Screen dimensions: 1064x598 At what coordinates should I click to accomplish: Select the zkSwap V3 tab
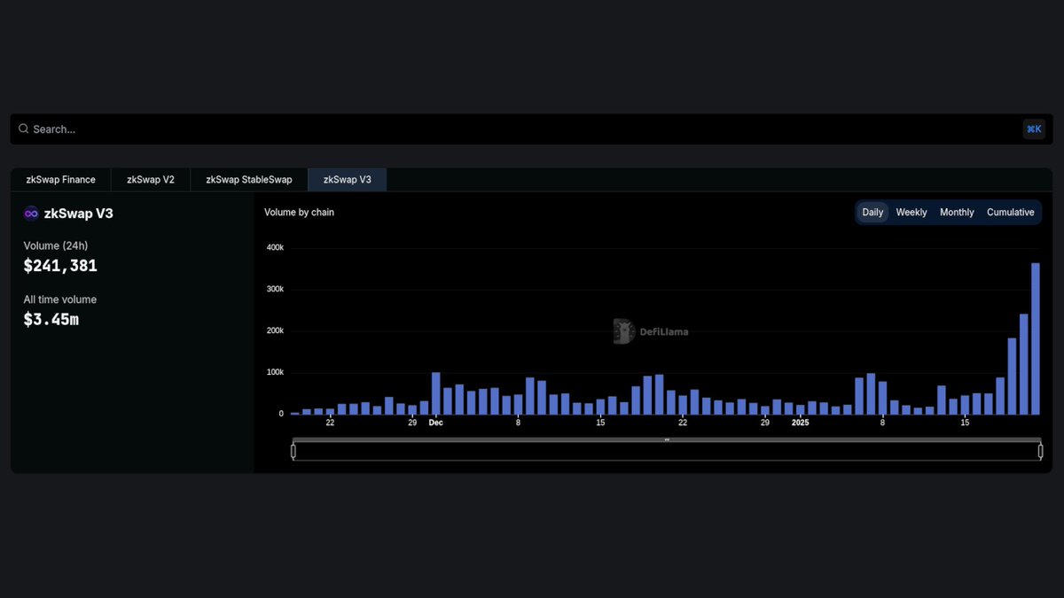tap(348, 180)
